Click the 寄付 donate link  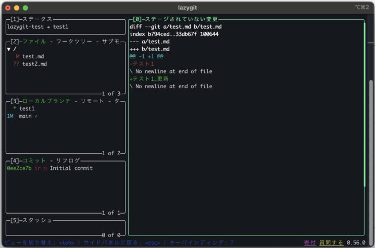(310, 243)
